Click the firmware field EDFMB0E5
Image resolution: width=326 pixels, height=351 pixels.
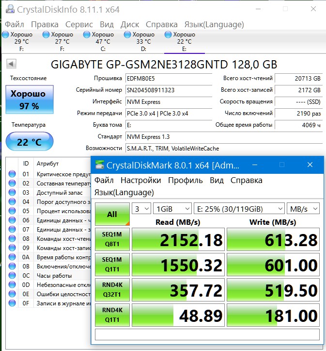click(x=169, y=79)
